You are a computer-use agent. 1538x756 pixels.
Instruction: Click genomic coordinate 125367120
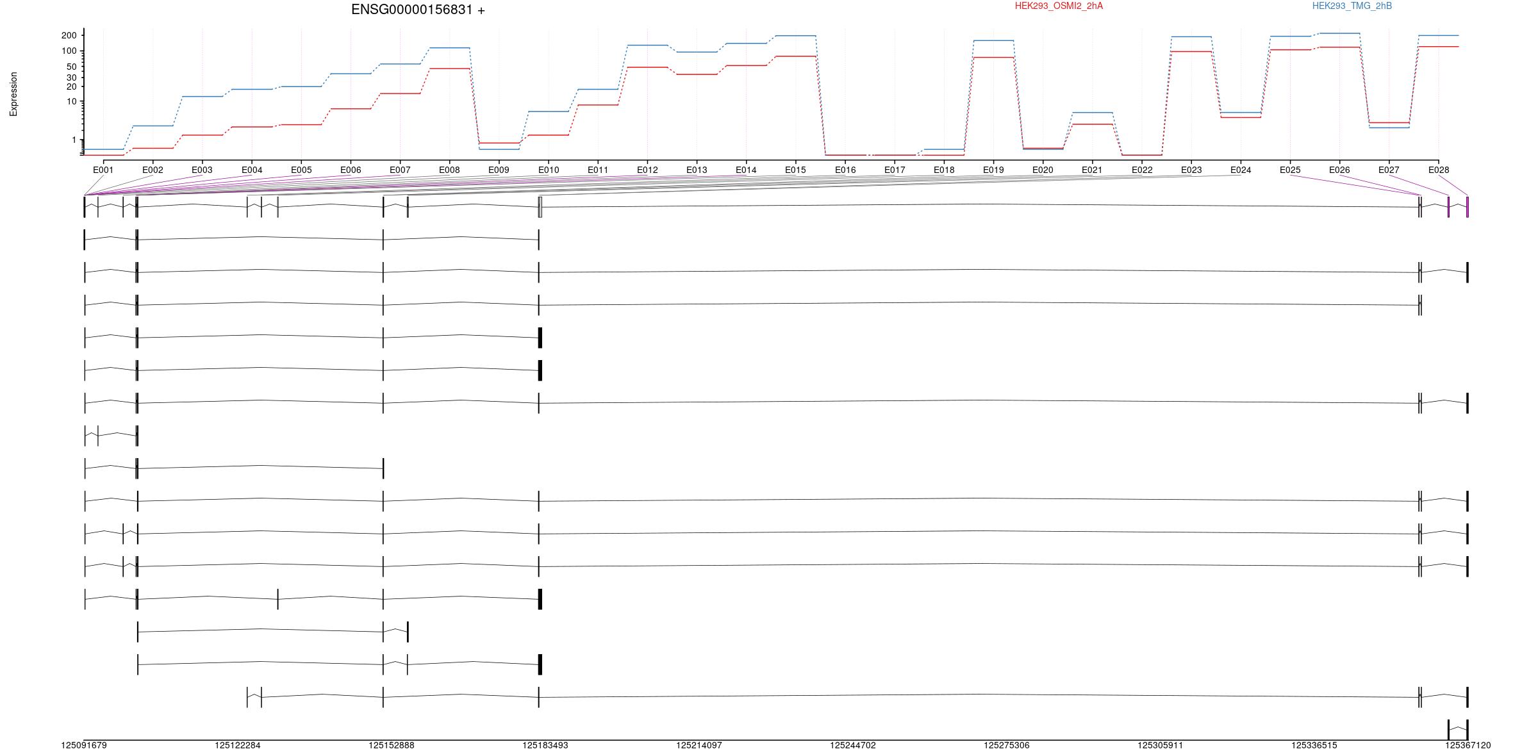(x=1468, y=745)
